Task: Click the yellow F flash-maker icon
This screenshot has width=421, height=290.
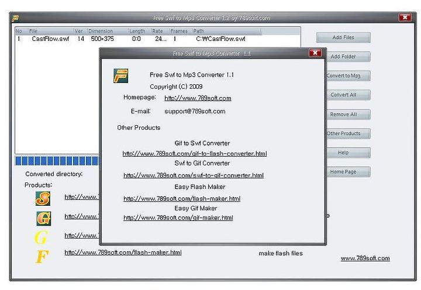Action: tap(42, 257)
